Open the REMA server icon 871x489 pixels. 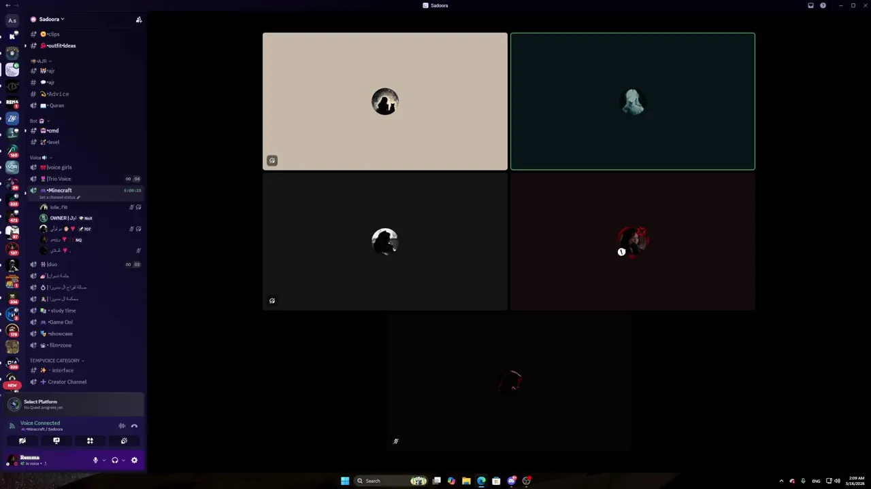coord(12,103)
